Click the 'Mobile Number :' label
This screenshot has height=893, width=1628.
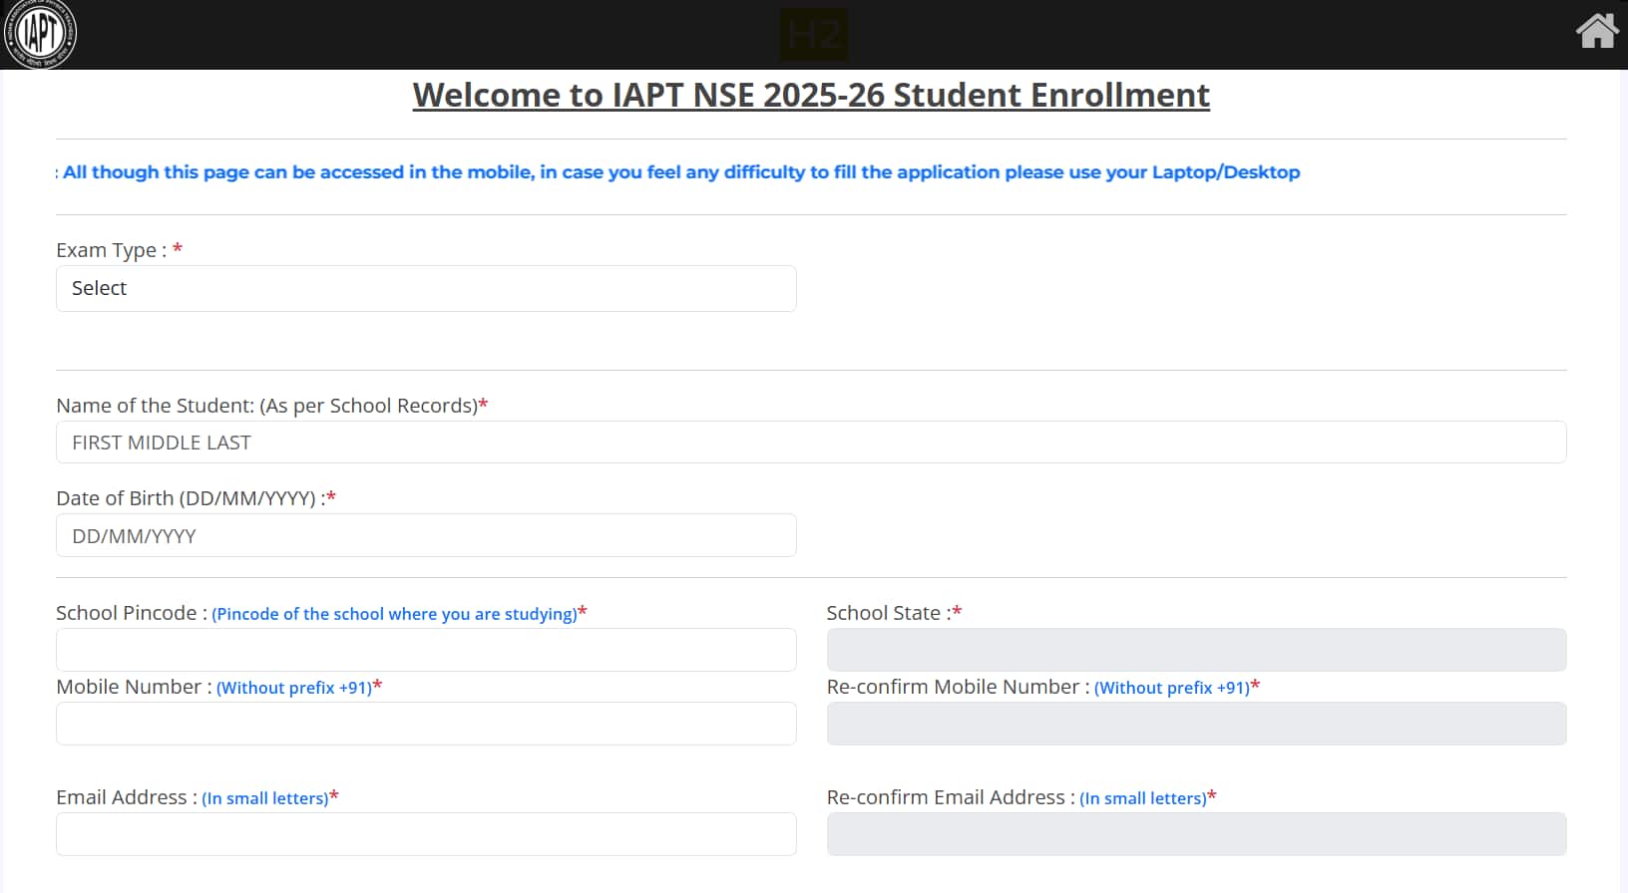[134, 687]
